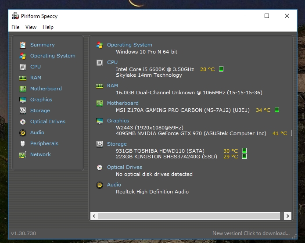Viewport: 305px width, 243px height.
Task: Click the CPU temperature 28 °C value
Action: [207, 69]
